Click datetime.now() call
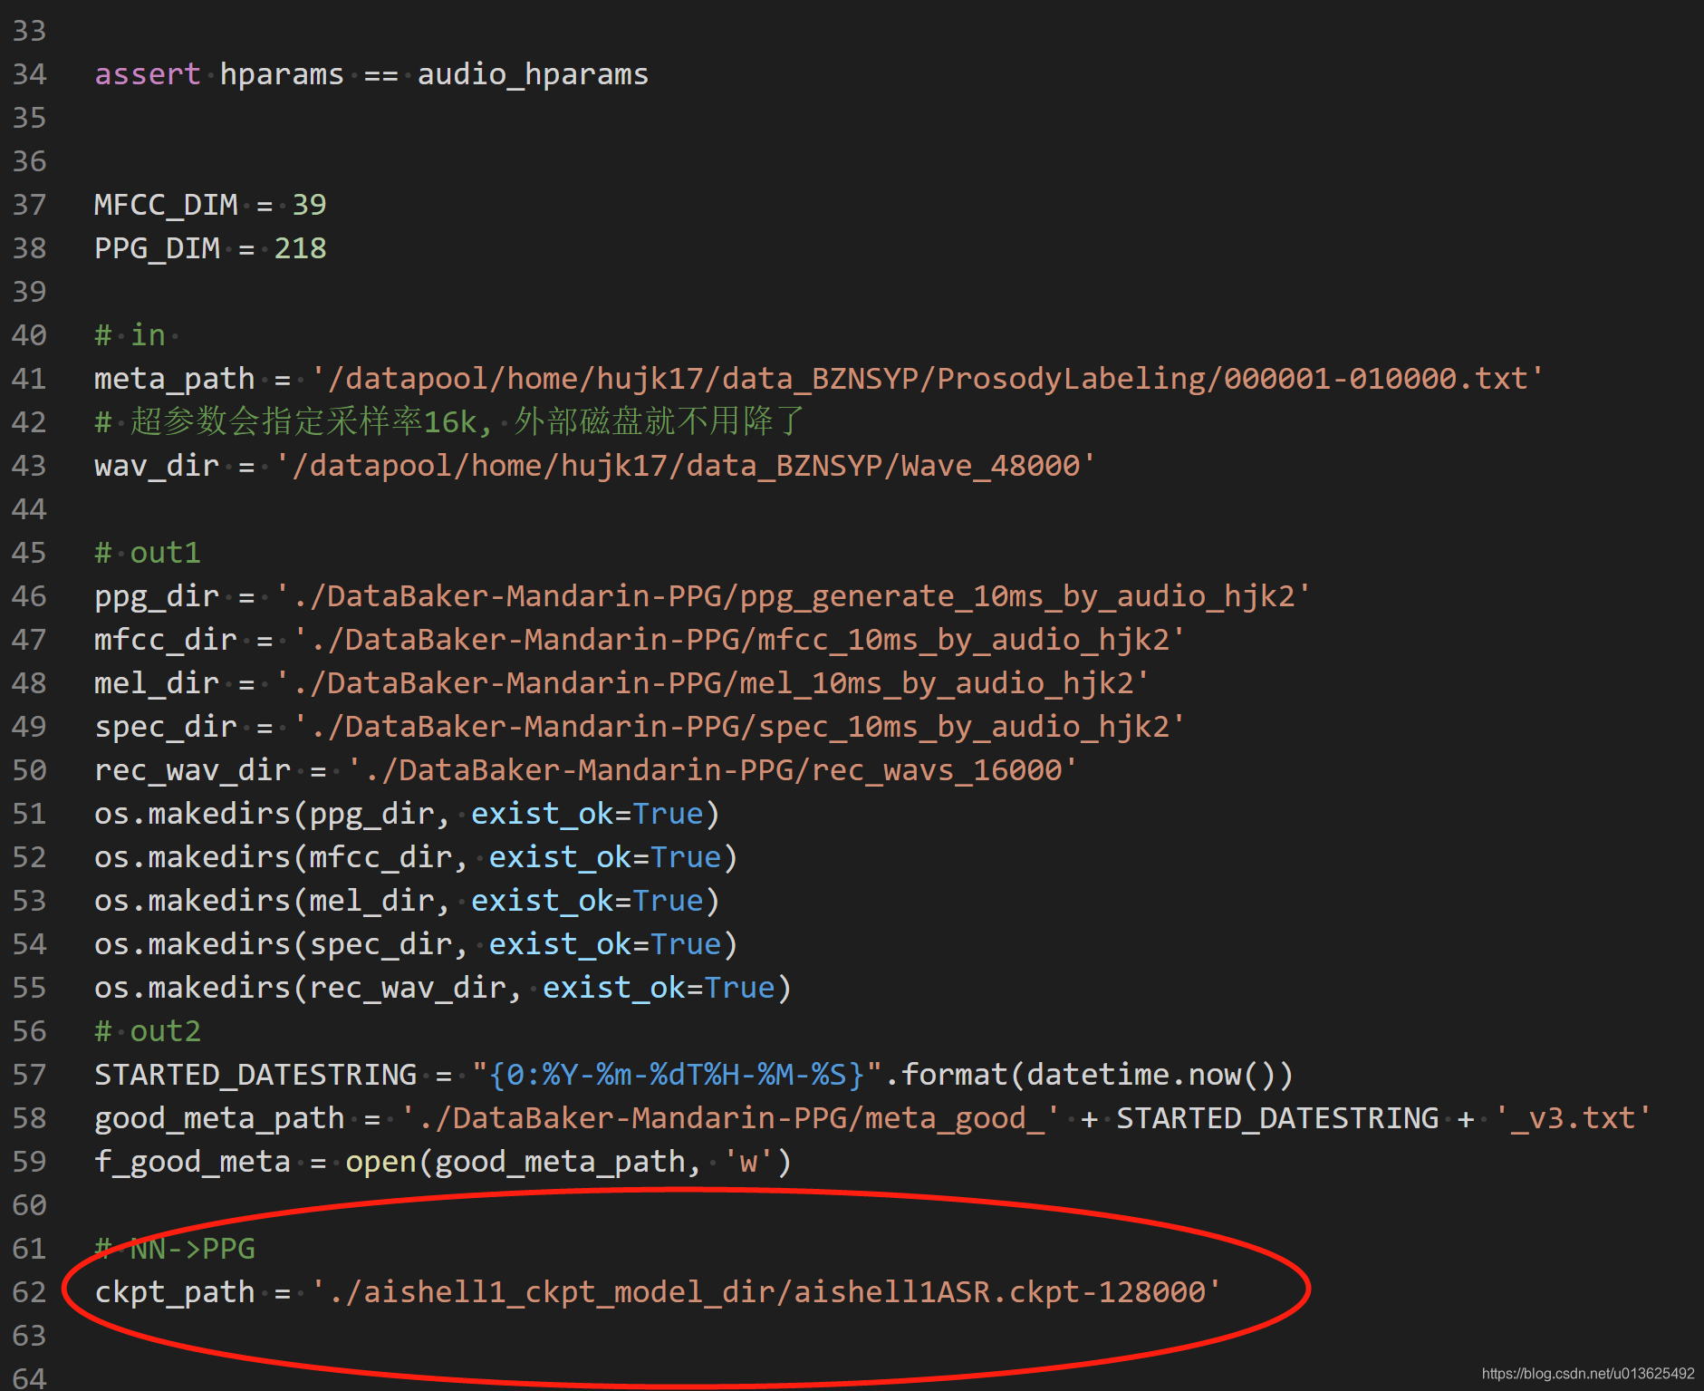 click(1150, 1075)
